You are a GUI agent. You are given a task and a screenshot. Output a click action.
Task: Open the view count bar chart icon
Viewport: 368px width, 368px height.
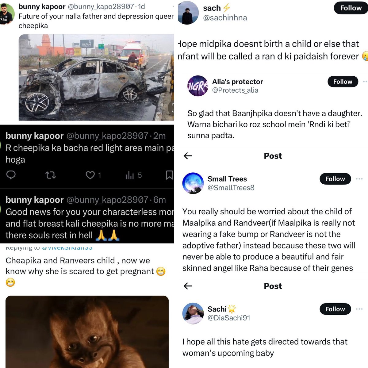(130, 175)
